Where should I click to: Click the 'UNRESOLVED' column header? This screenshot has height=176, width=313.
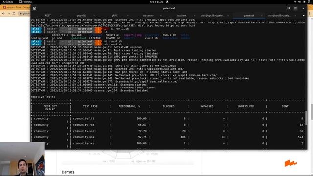246,106
